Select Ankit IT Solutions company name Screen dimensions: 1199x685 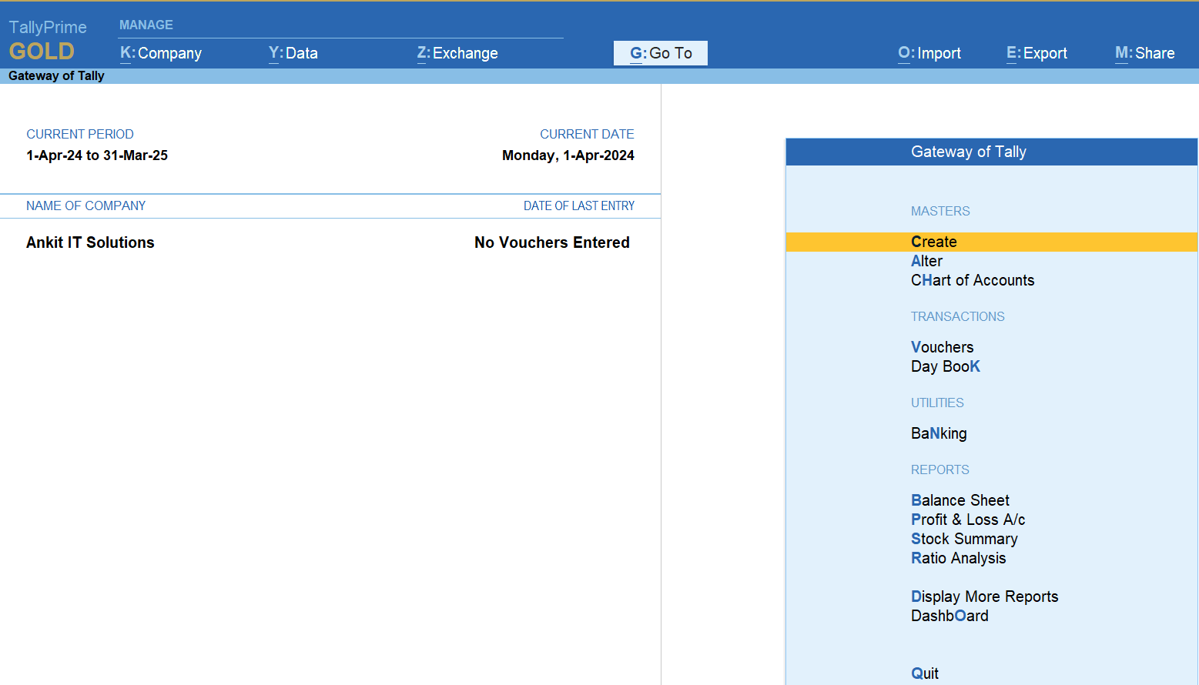point(90,242)
